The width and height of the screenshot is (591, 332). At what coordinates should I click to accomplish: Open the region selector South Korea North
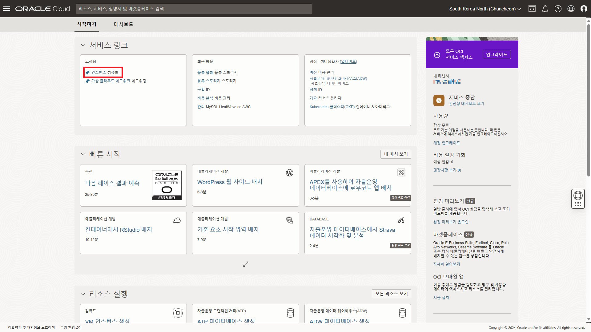[x=485, y=9]
